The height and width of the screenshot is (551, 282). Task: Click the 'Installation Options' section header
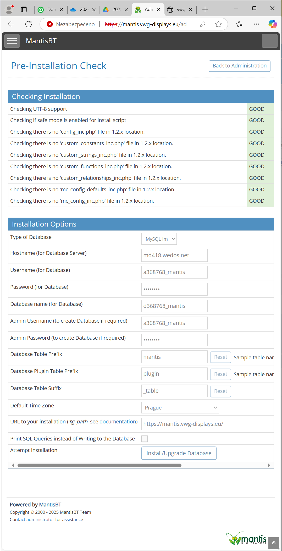coord(141,224)
